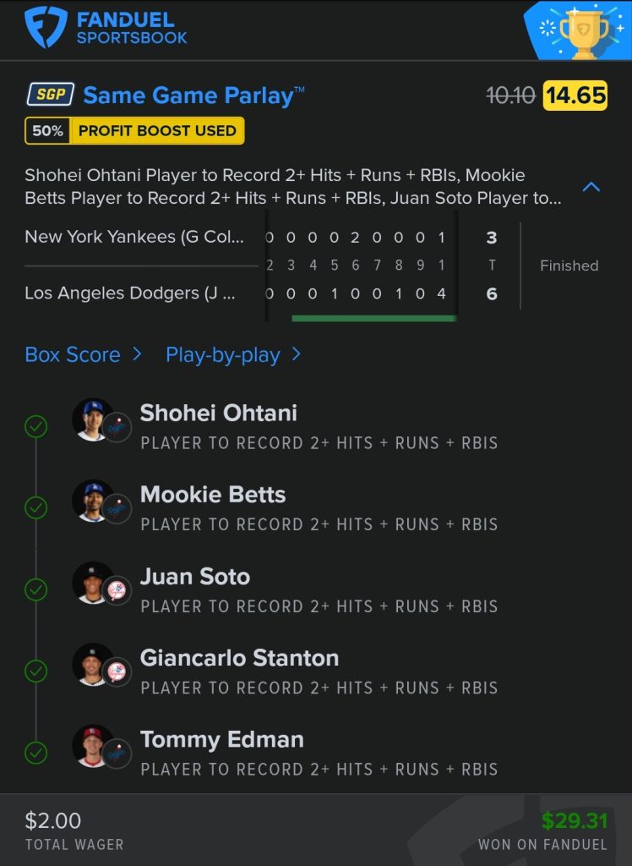Viewport: 632px width, 866px height.
Task: Tap the gold trophy icon
Action: (584, 32)
